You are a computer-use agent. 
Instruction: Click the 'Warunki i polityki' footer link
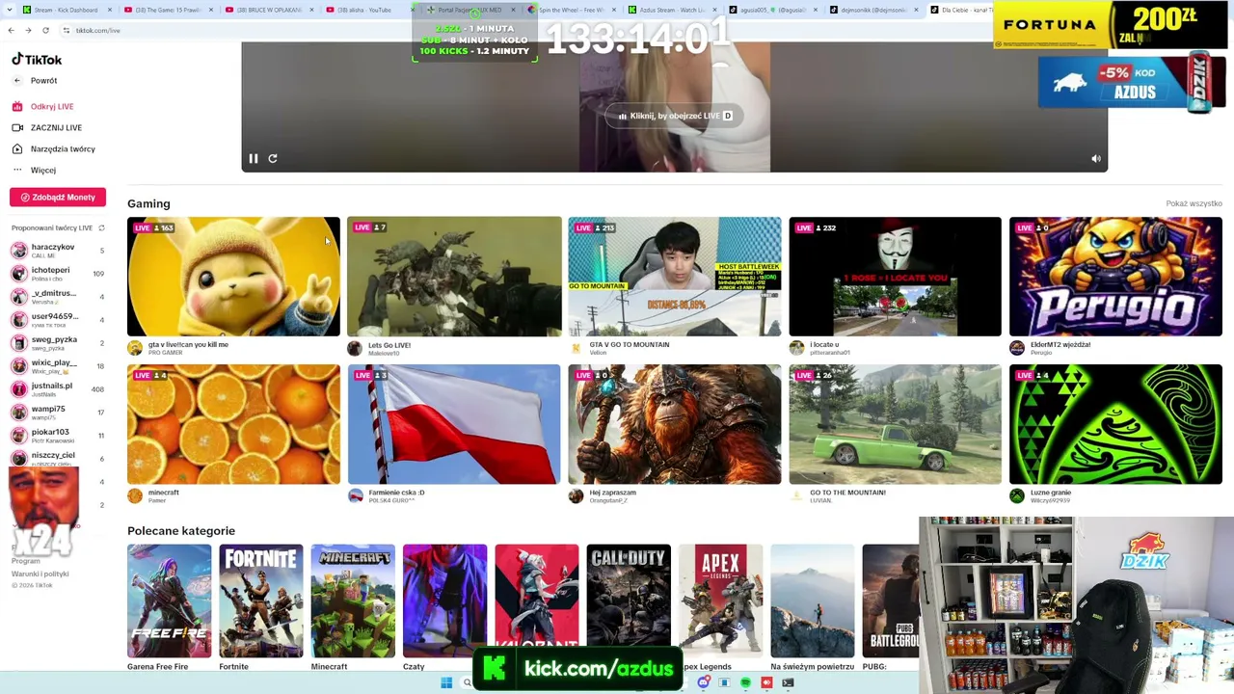(40, 574)
